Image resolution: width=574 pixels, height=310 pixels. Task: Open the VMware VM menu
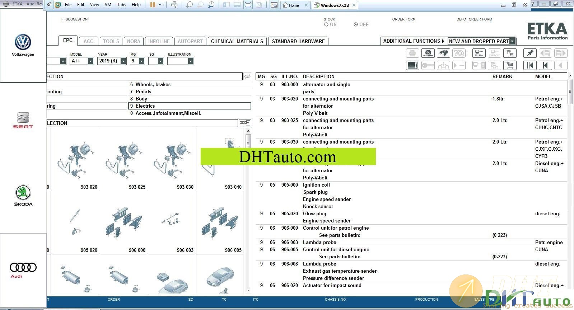pyautogui.click(x=108, y=5)
